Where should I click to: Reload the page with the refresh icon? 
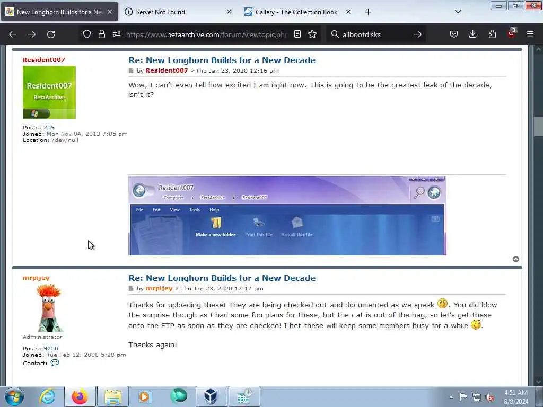(x=51, y=34)
